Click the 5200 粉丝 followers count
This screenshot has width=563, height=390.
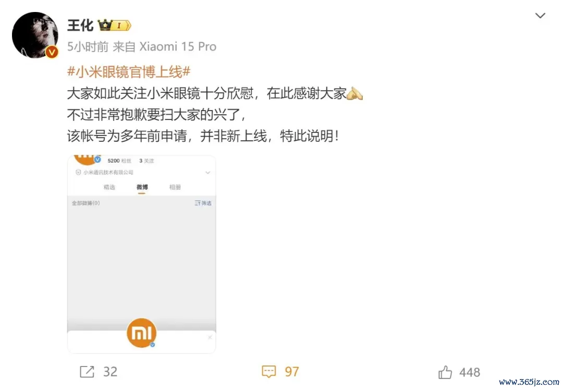[119, 161]
